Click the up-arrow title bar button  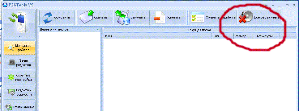coord(273,6)
